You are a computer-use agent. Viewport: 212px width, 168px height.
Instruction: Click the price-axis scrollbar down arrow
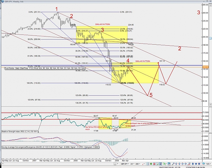210,104
